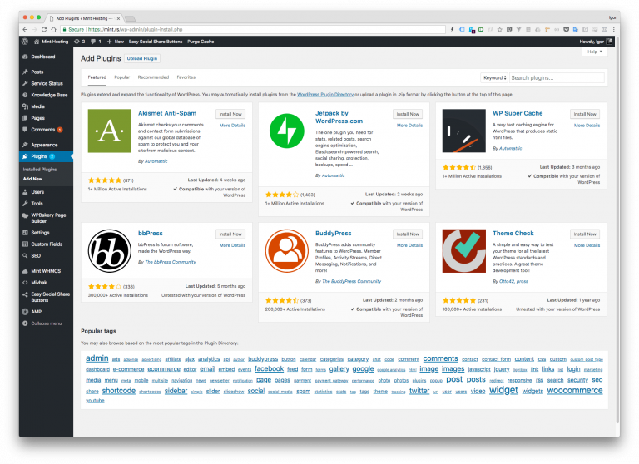Click the WordPress logo in admin bar
This screenshot has width=639, height=464.
click(25, 42)
